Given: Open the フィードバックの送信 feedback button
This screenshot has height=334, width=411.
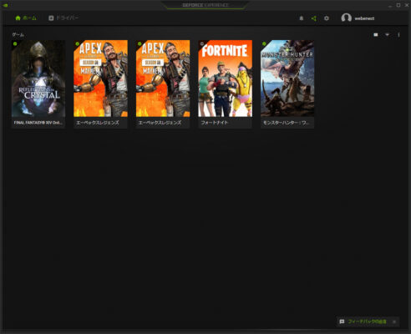Looking at the screenshot, I should tap(367, 321).
